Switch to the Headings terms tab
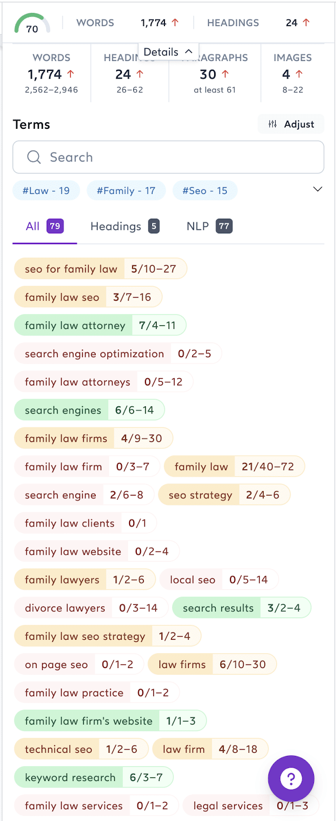Viewport: 336px width, 821px height. 125,226
